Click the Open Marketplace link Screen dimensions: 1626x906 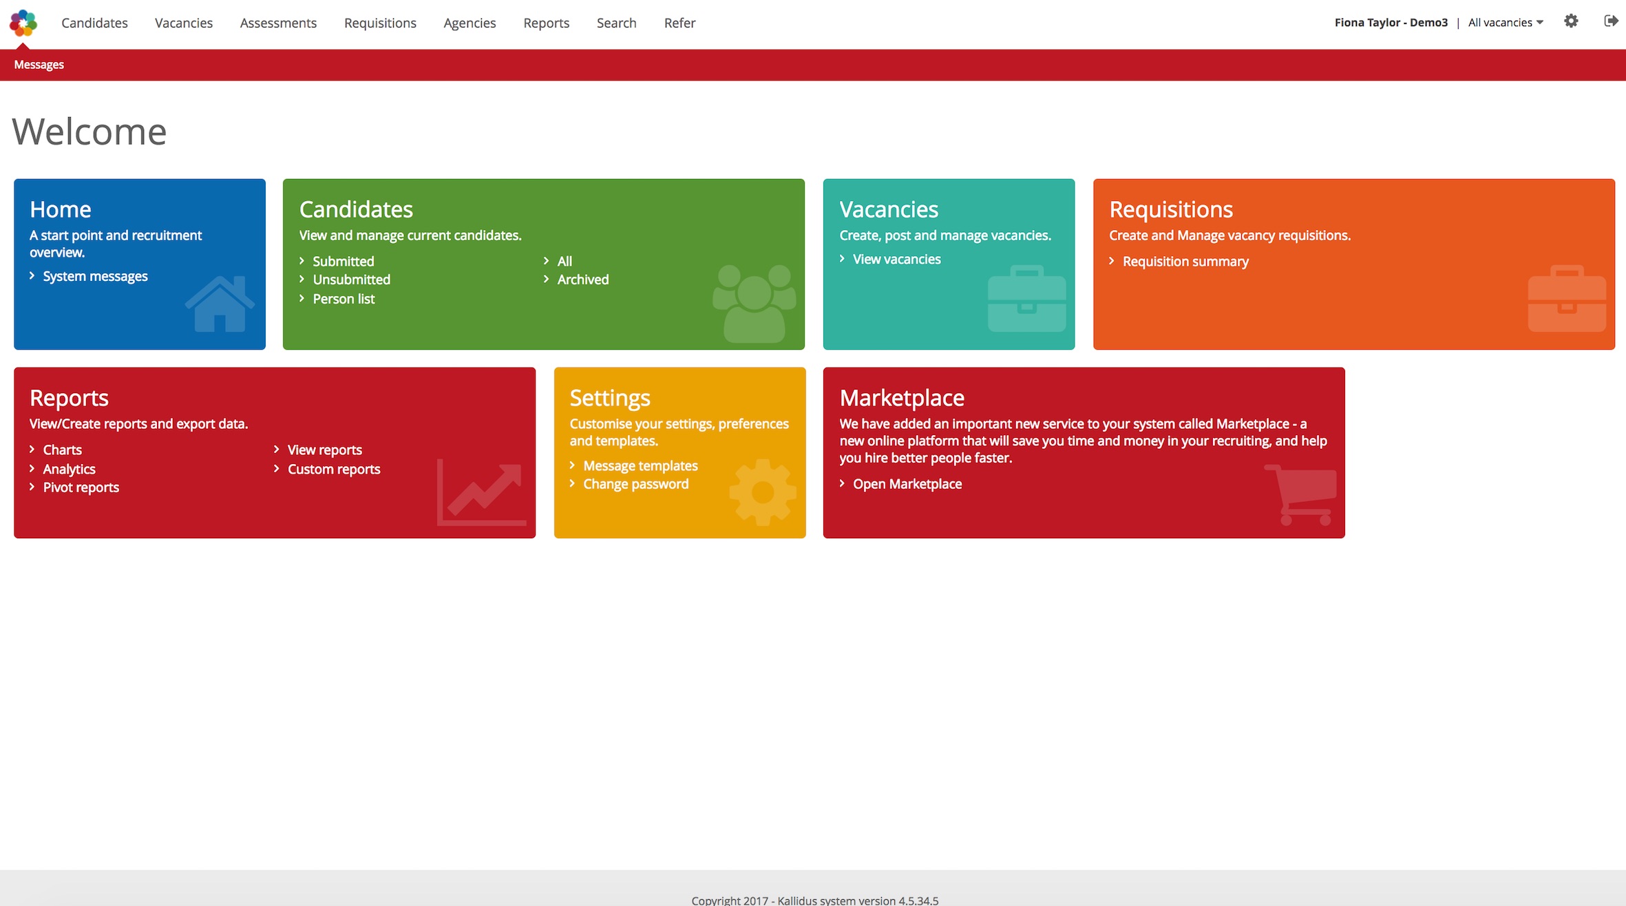tap(907, 484)
